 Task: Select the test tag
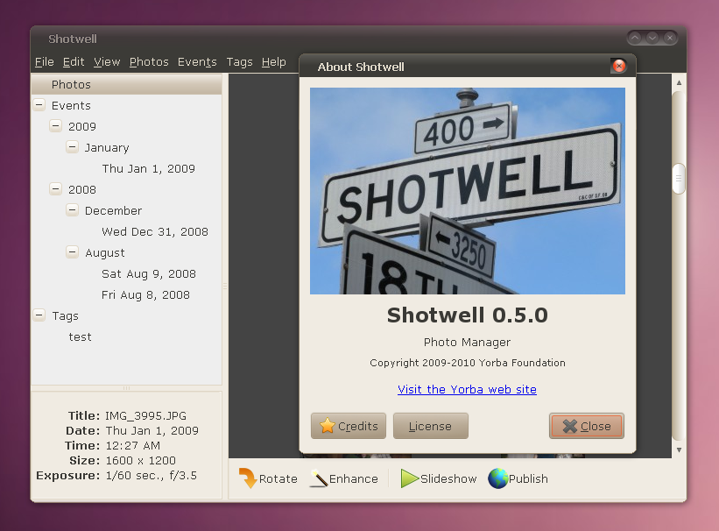(x=81, y=336)
